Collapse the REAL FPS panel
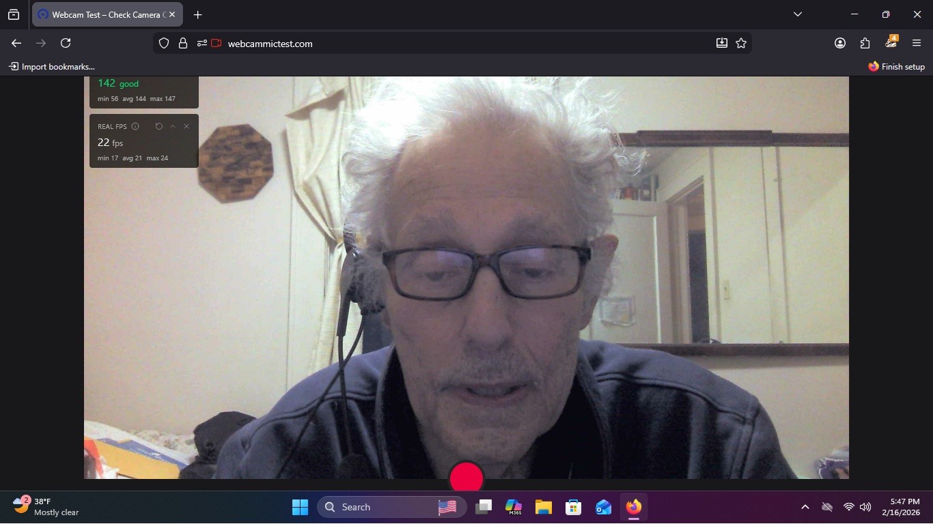Viewport: 933px width, 524px height. (173, 126)
